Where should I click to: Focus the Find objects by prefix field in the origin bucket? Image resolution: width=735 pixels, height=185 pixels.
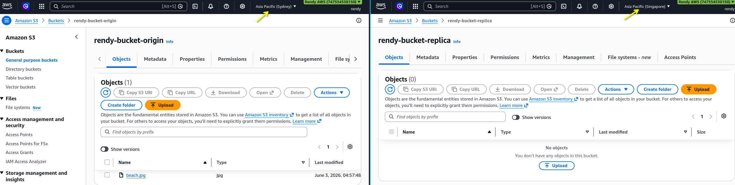(204, 132)
